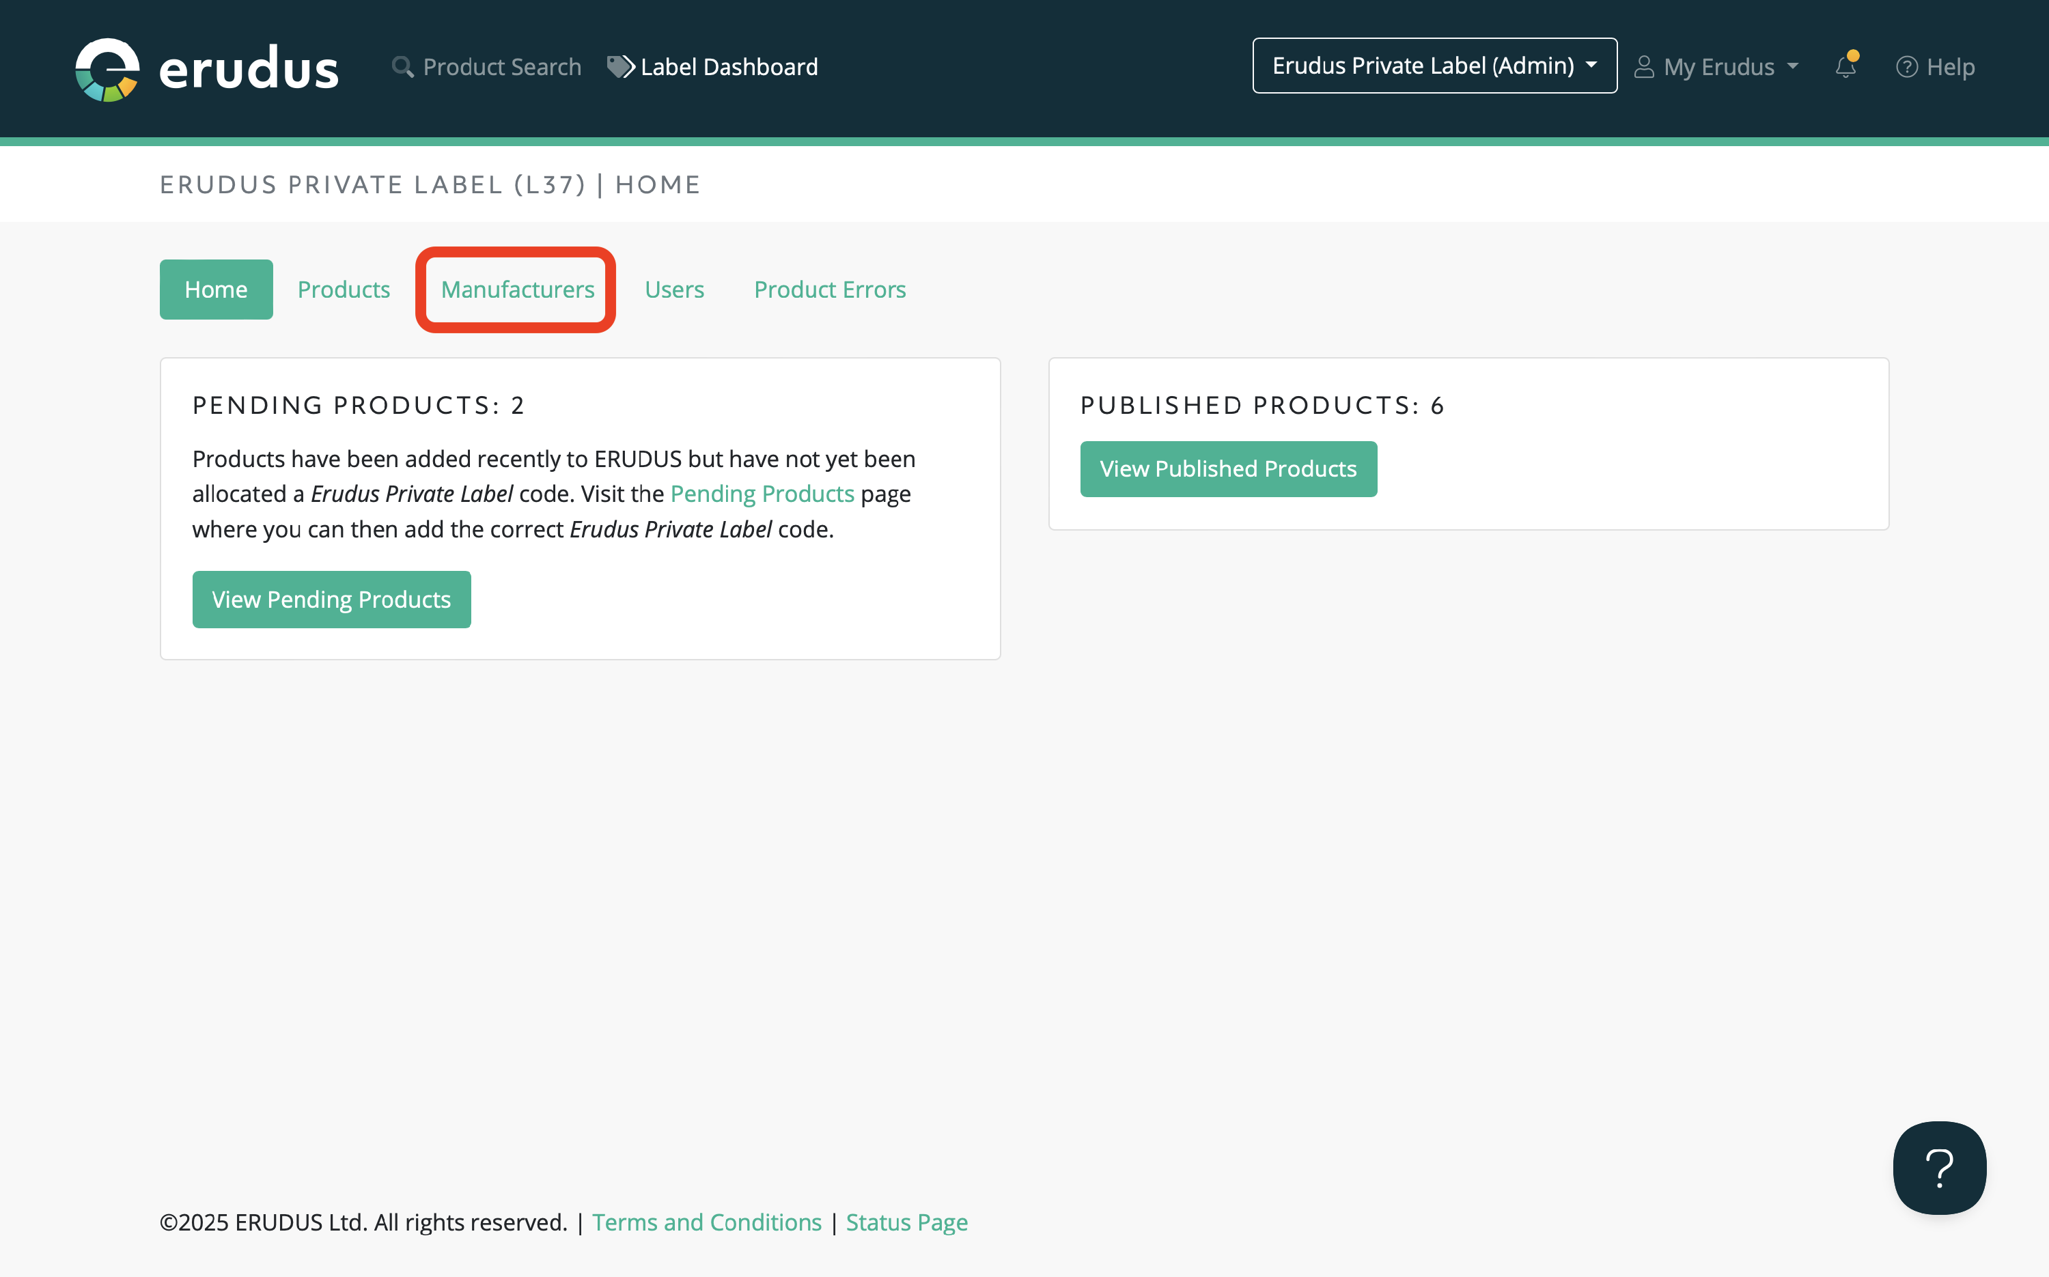Expand the My Erudus menu arrow
Image resolution: width=2049 pixels, height=1277 pixels.
click(1793, 67)
